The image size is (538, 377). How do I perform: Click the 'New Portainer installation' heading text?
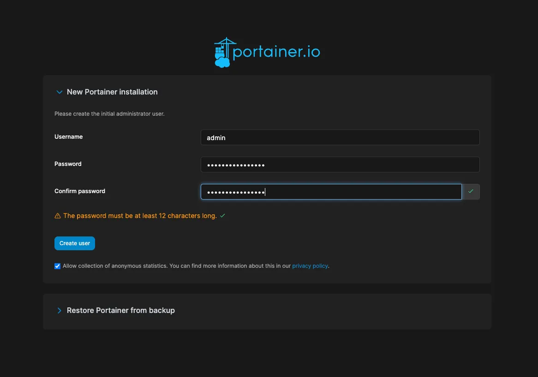112,92
